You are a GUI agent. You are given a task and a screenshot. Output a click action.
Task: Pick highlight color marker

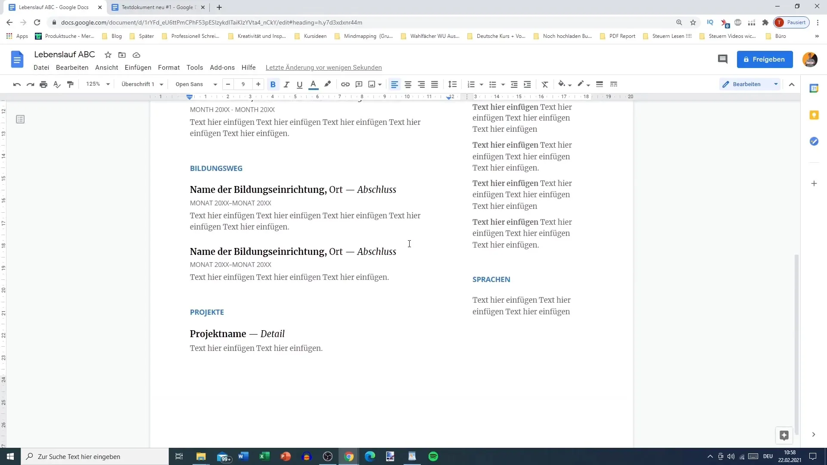click(327, 84)
